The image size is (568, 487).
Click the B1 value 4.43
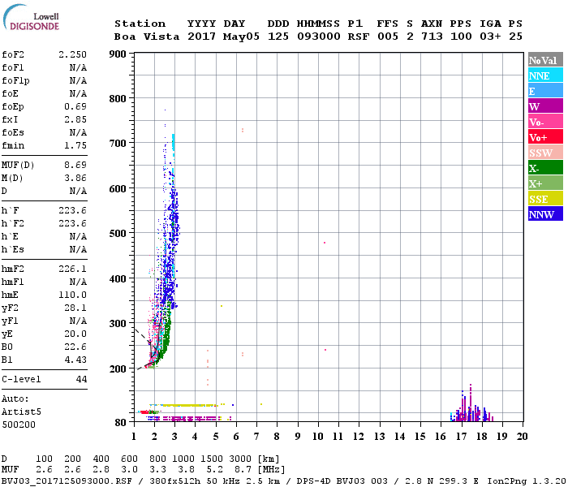click(x=75, y=360)
